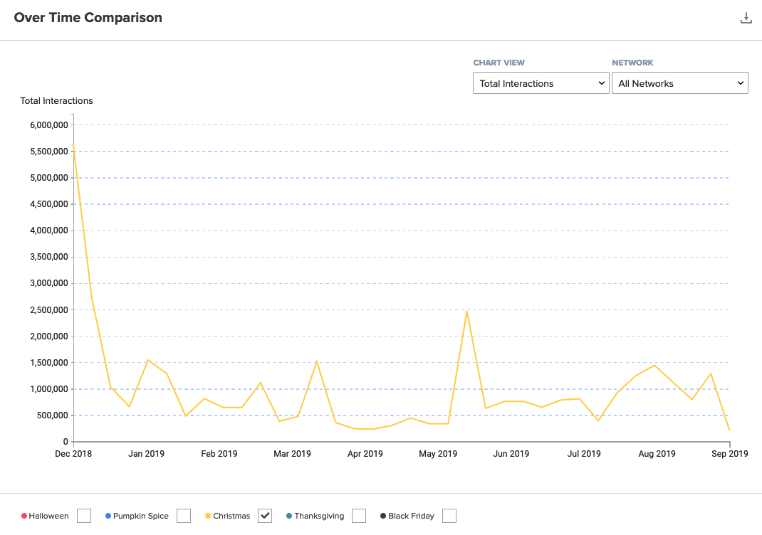The height and width of the screenshot is (535, 762).
Task: Click the teal Thanksgiving legend dot
Action: point(289,516)
